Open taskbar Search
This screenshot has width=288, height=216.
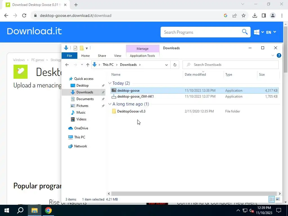(20, 210)
